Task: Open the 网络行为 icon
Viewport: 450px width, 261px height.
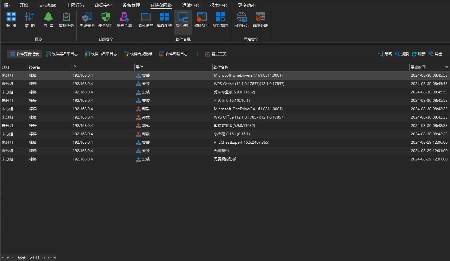Action: (241, 19)
